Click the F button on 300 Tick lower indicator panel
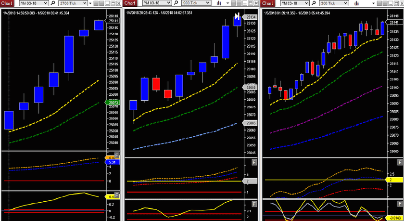This screenshot has width=404, height=221. click(x=400, y=204)
